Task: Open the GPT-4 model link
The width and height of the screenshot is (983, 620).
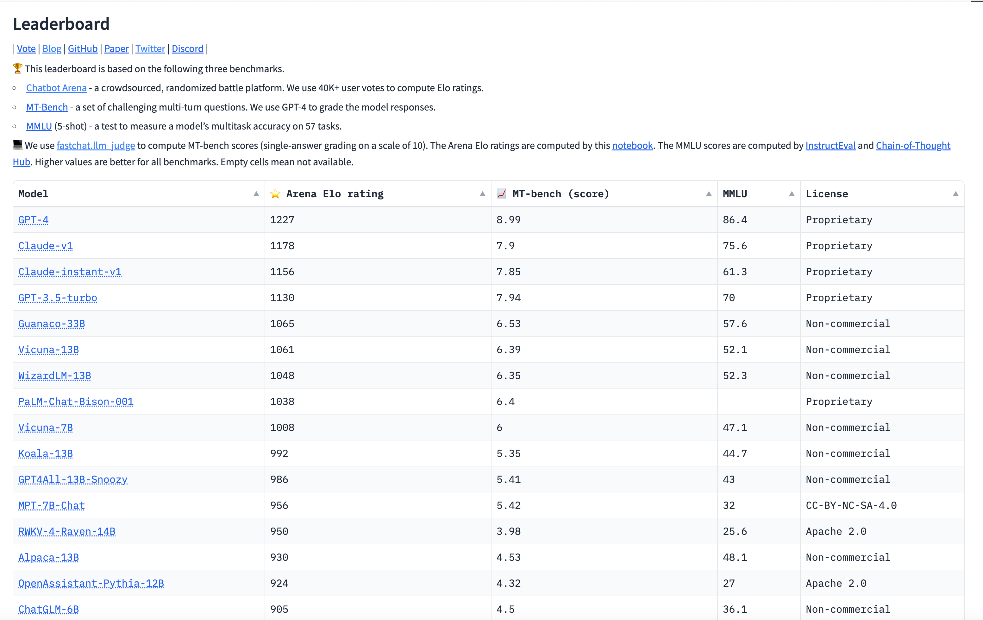Action: [34, 220]
